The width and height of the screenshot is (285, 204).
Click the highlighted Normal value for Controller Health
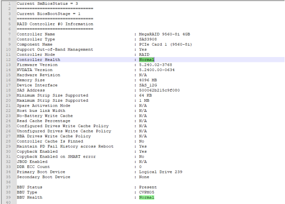click(146, 59)
